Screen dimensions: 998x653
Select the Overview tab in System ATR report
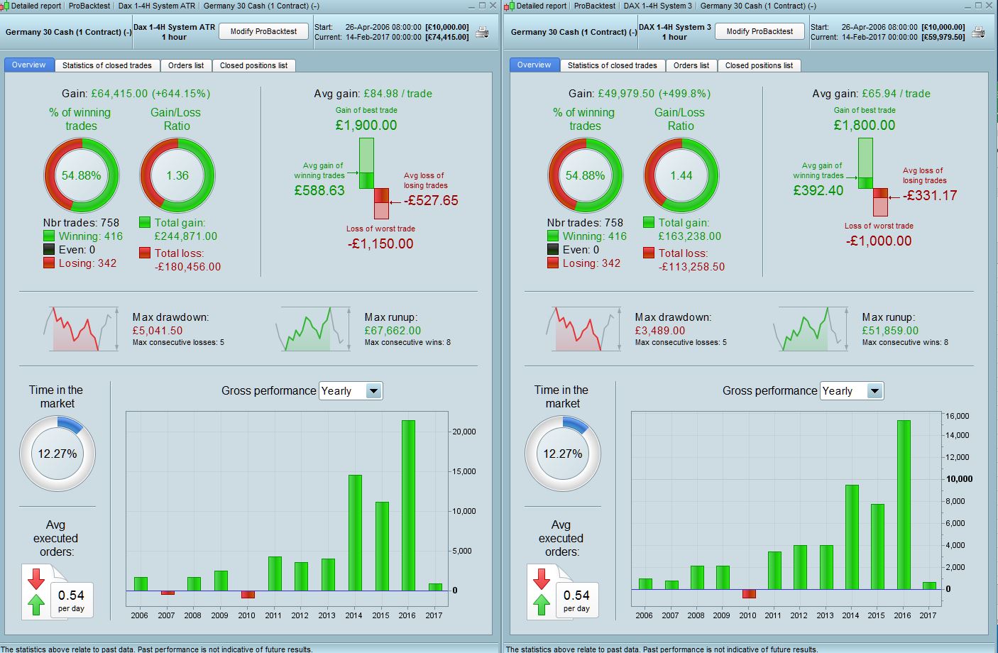click(29, 65)
